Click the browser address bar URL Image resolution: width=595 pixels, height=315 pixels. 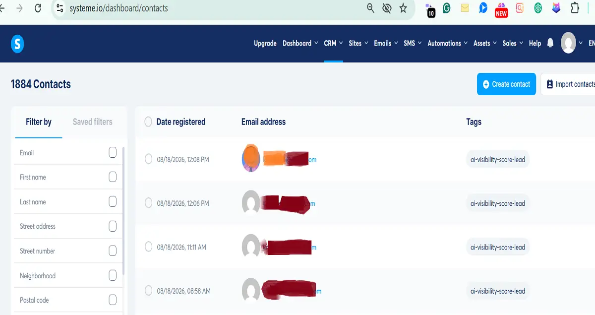[119, 8]
